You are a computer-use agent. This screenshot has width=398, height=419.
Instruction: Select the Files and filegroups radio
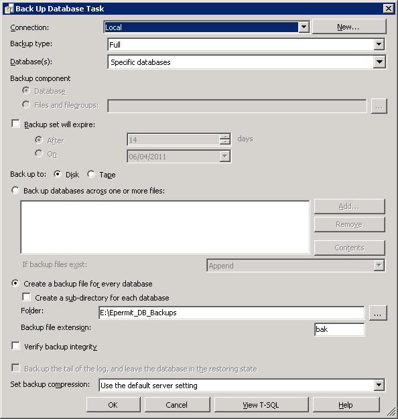point(26,104)
